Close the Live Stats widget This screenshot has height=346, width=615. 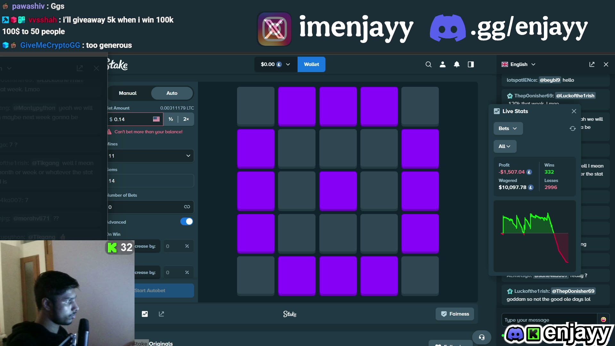pos(574,111)
